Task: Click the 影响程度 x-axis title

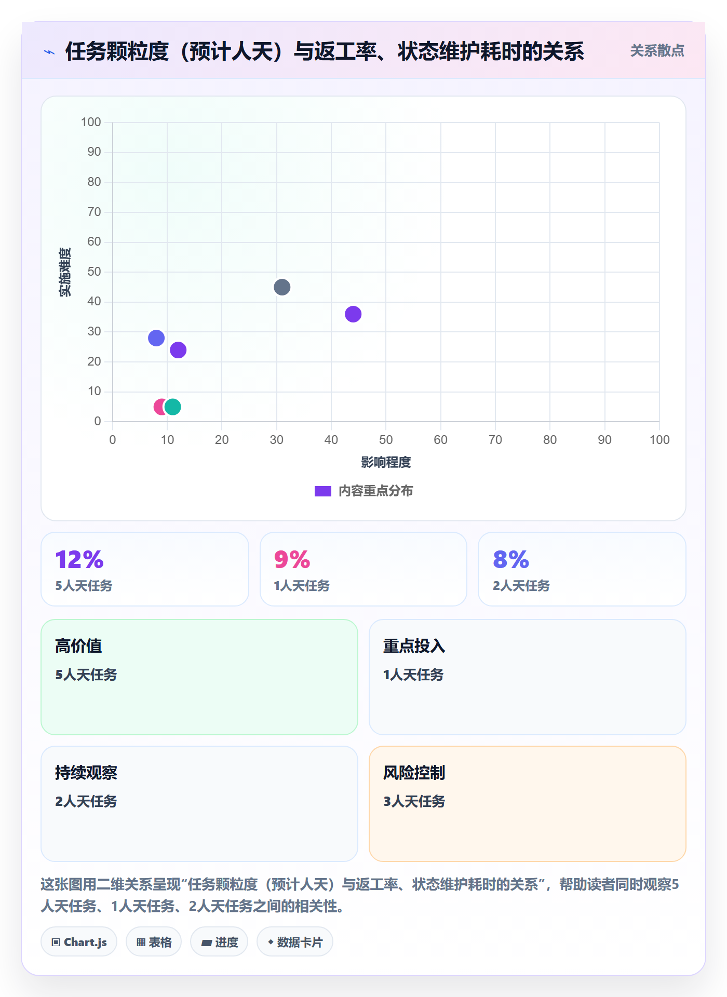Action: pos(386,462)
